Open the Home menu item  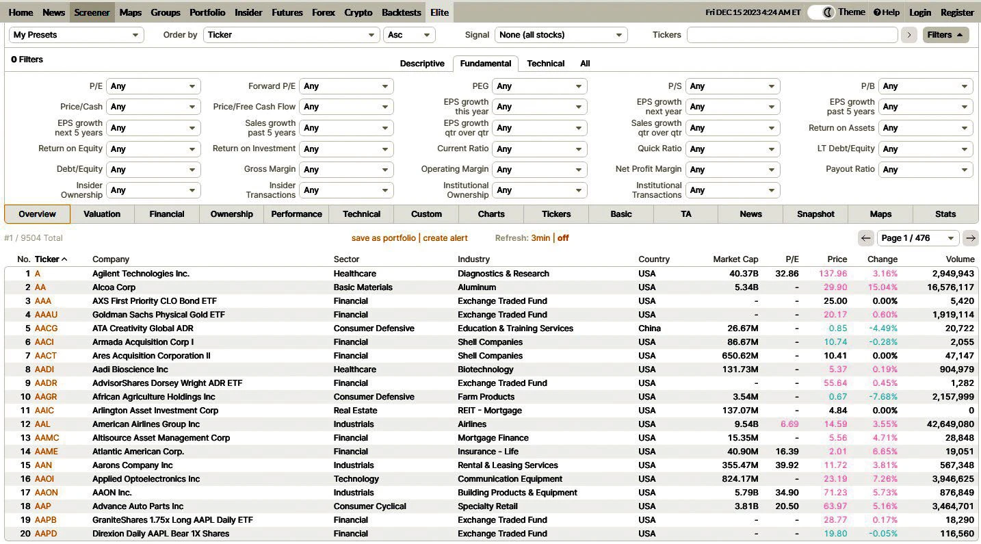tap(21, 12)
